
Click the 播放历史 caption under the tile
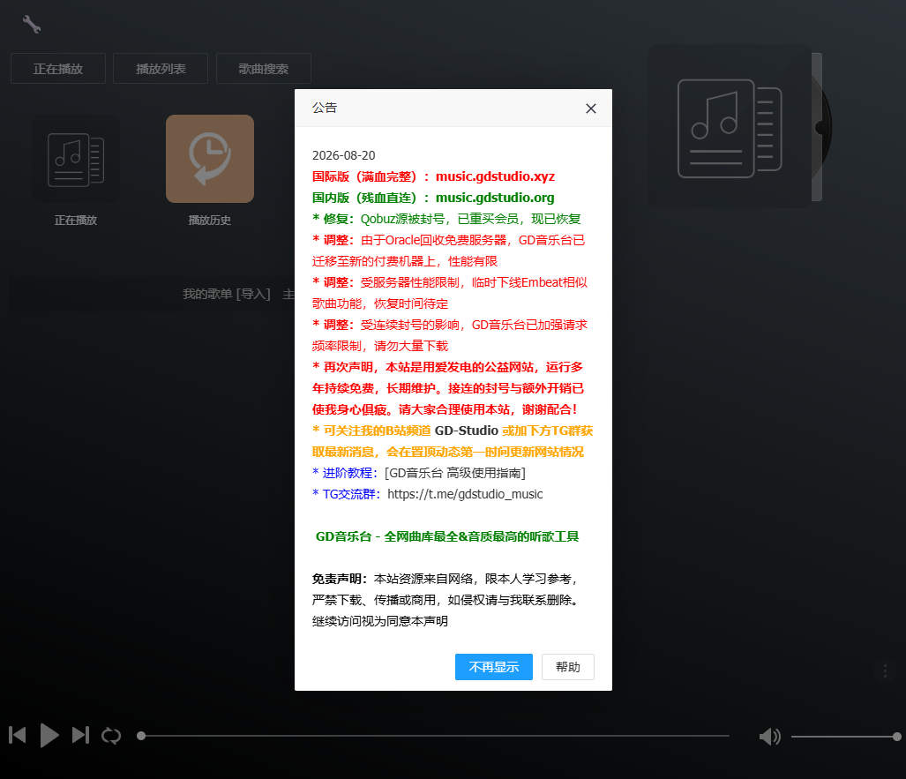tap(210, 221)
